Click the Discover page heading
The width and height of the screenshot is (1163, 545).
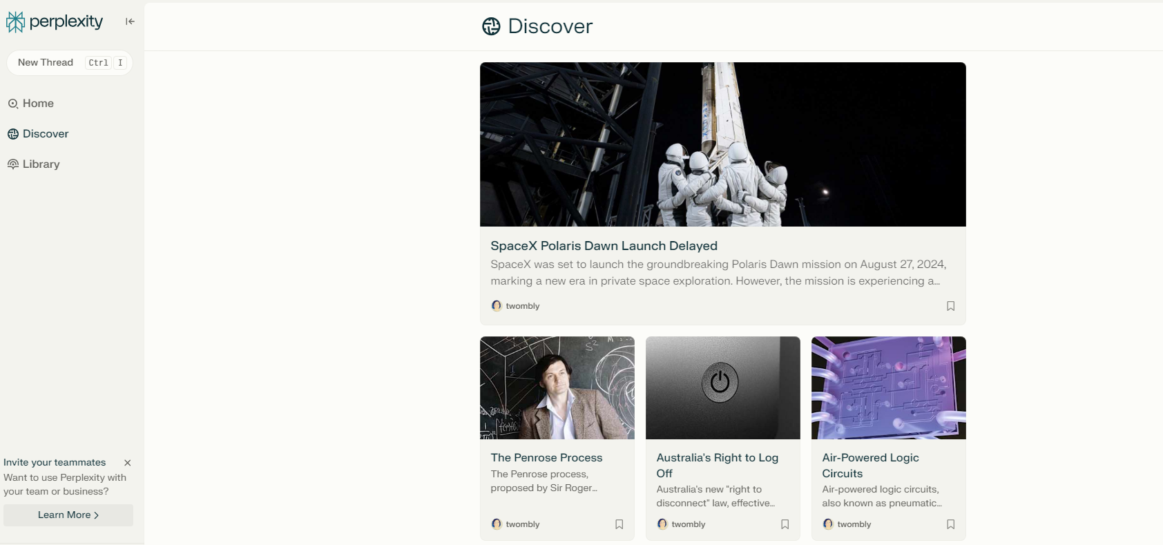[550, 26]
